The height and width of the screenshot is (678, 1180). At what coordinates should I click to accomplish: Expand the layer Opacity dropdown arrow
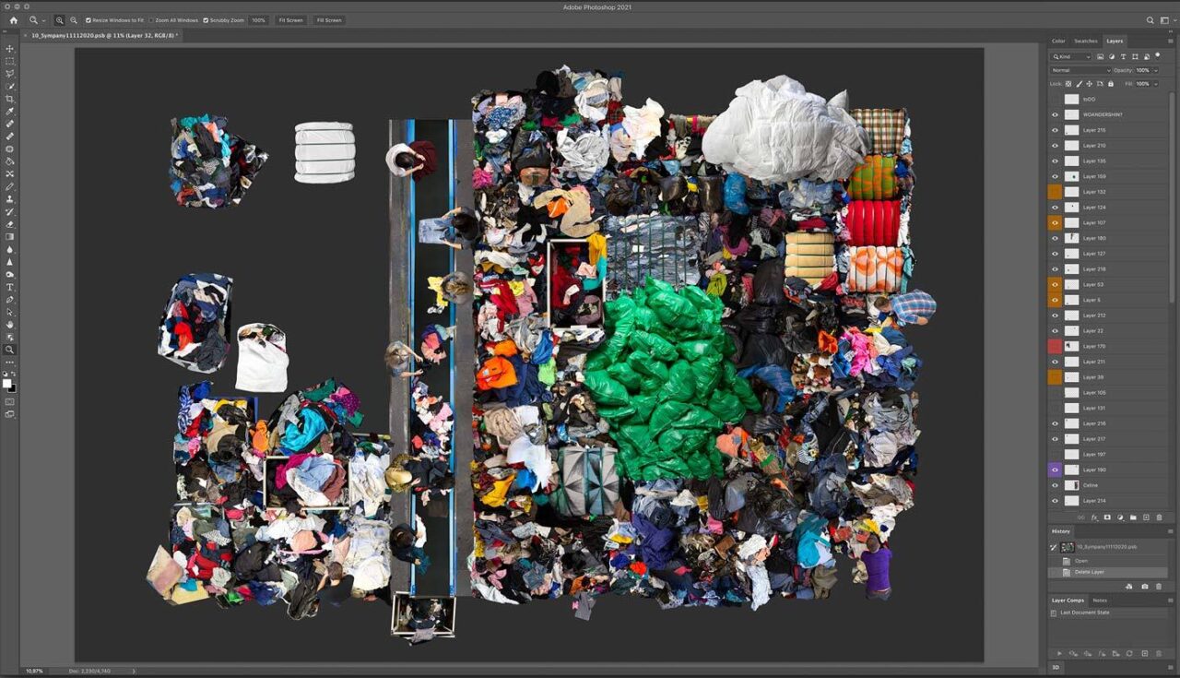coord(1155,70)
